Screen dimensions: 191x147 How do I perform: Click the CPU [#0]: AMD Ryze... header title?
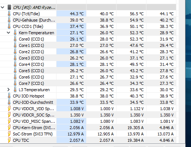tap(34, 7)
